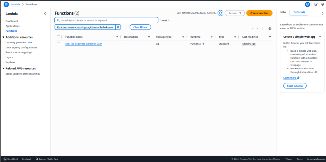Sort by Package type column arrow
Image resolution: width=326 pixels, height=162 pixels.
(183, 37)
